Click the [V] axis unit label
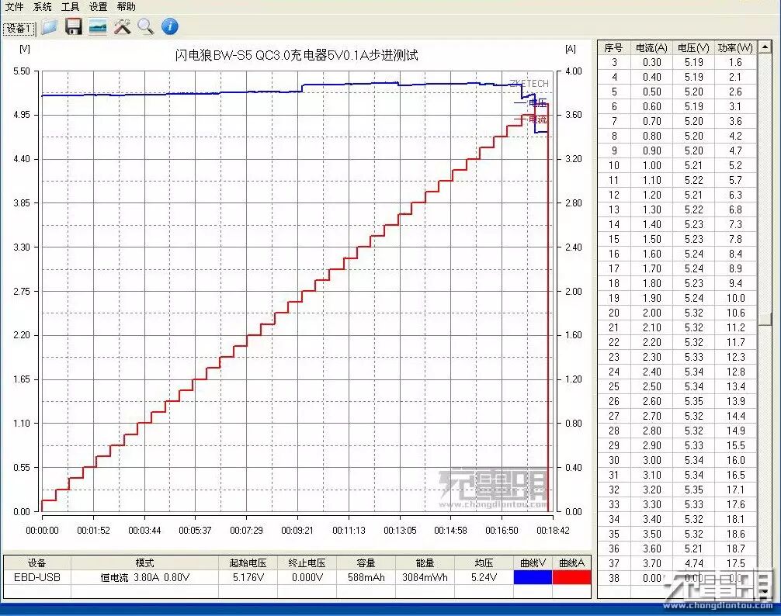The image size is (781, 616). 24,49
